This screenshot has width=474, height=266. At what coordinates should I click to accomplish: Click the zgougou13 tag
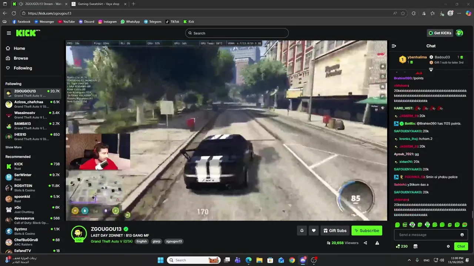pos(174,241)
